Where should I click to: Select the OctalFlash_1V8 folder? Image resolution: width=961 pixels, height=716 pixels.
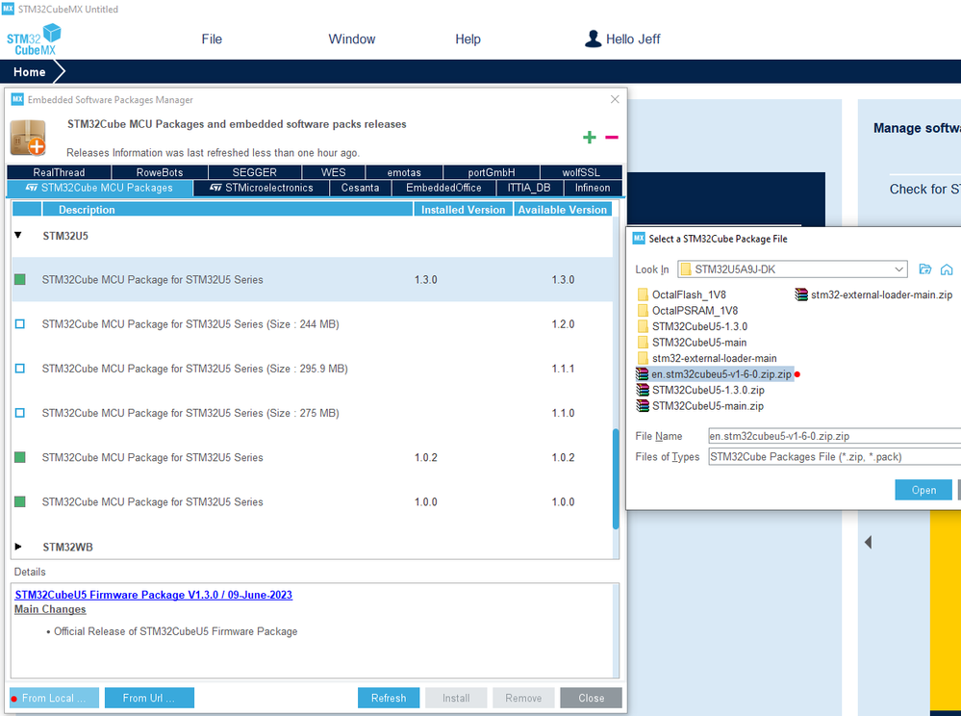(681, 294)
